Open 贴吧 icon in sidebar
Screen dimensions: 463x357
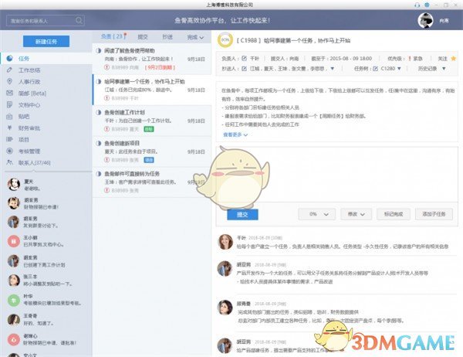pos(9,117)
